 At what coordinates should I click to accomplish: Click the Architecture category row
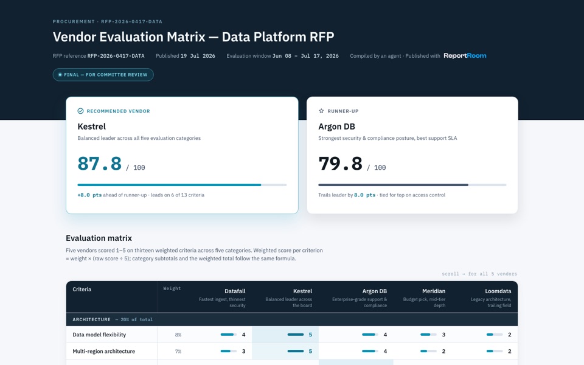click(x=292, y=319)
